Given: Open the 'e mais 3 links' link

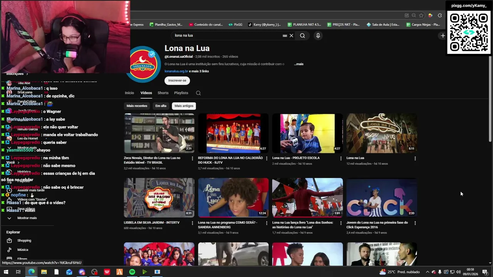Looking at the screenshot, I should [199, 71].
